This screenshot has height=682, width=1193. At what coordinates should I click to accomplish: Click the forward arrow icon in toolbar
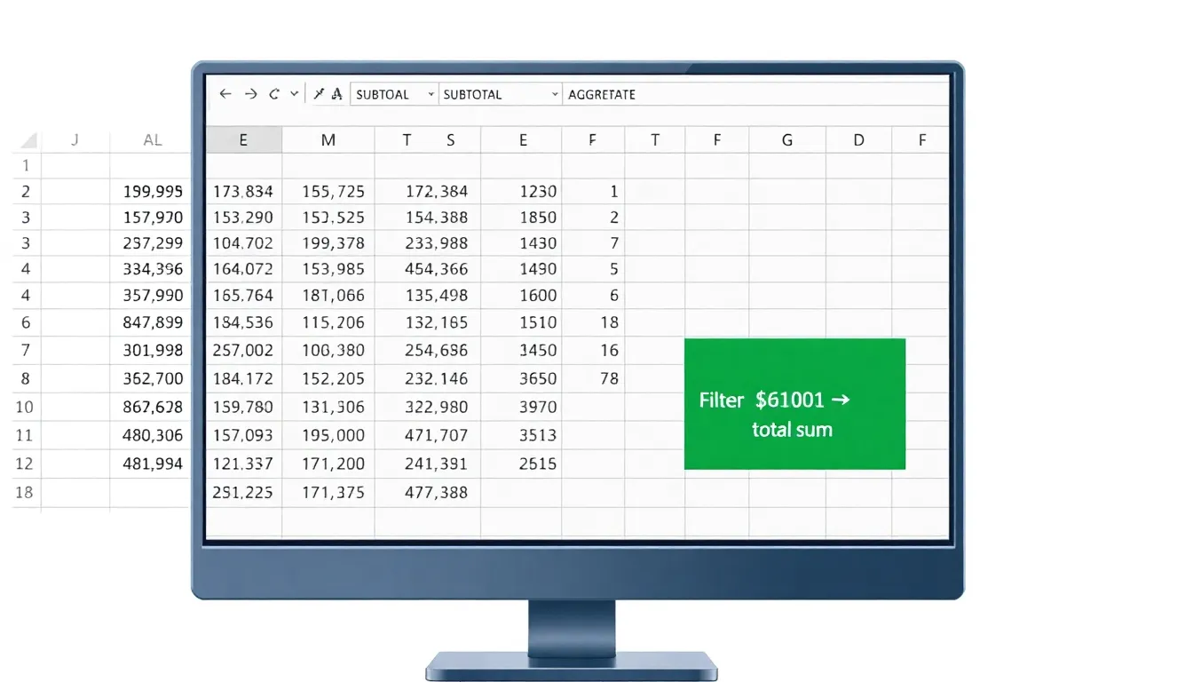click(250, 94)
